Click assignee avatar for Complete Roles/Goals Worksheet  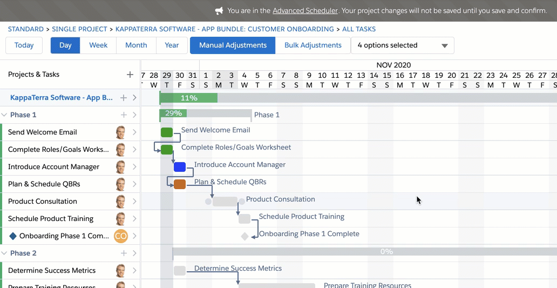(x=120, y=150)
